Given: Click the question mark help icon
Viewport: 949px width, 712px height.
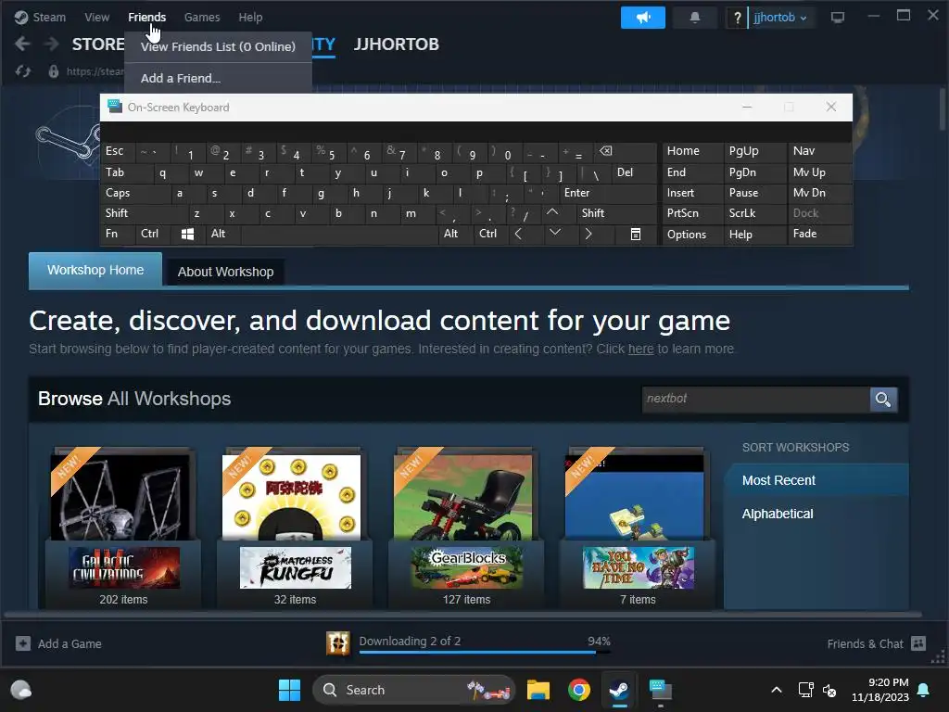Looking at the screenshot, I should pos(737,19).
